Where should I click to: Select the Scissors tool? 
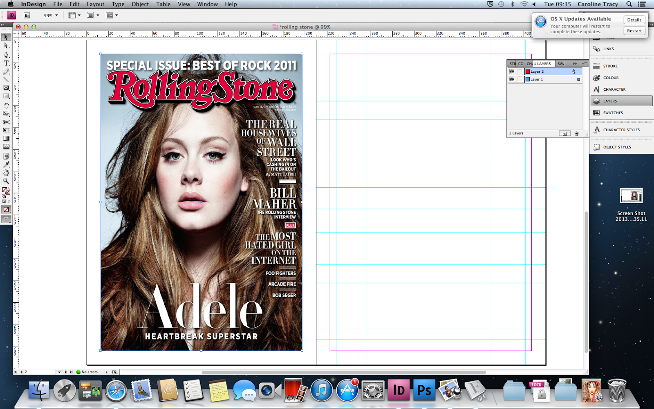[x=6, y=122]
